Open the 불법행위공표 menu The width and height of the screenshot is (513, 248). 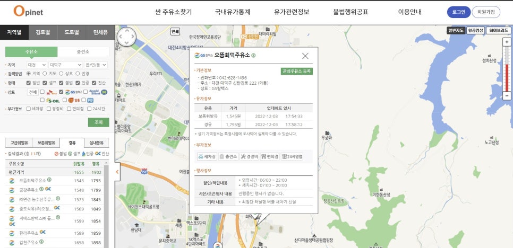[x=350, y=12]
